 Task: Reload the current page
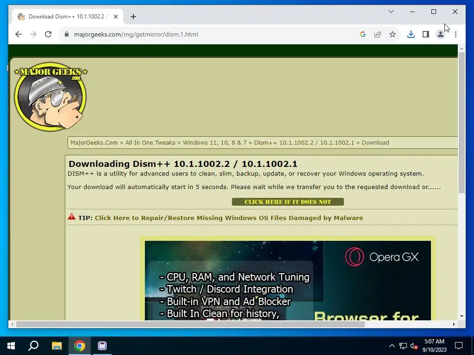pyautogui.click(x=48, y=34)
